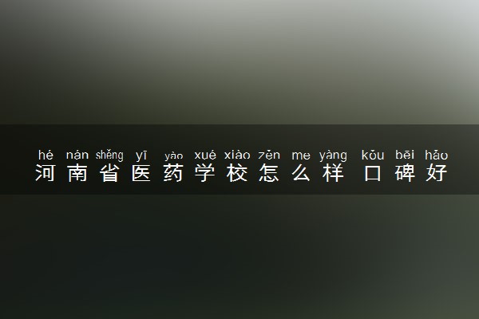Select the pinyin label "kǒu"

tap(372, 155)
